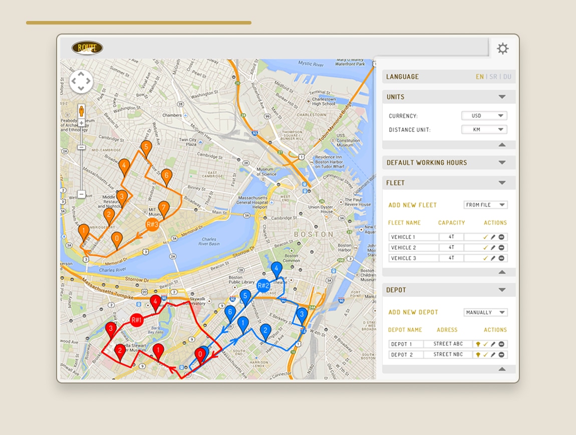Select the Vehicle 1 name cell
The image size is (576, 435).
414,237
